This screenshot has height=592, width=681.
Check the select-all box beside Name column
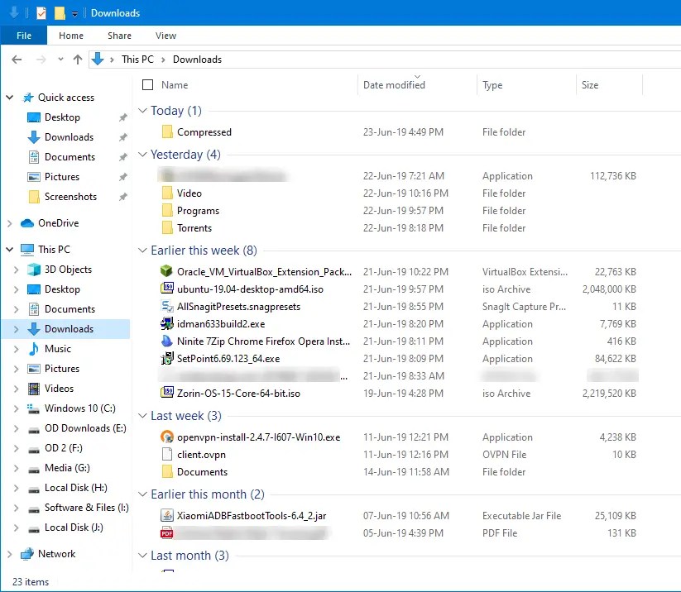point(146,84)
